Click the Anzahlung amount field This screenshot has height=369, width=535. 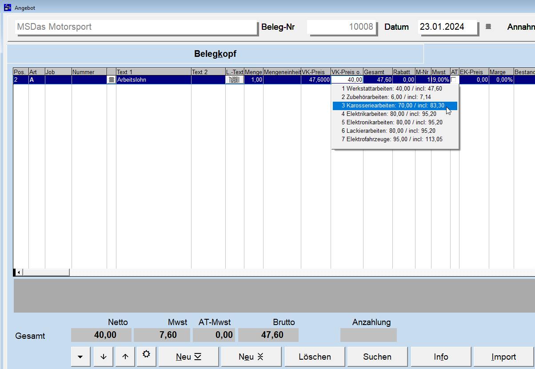point(368,335)
